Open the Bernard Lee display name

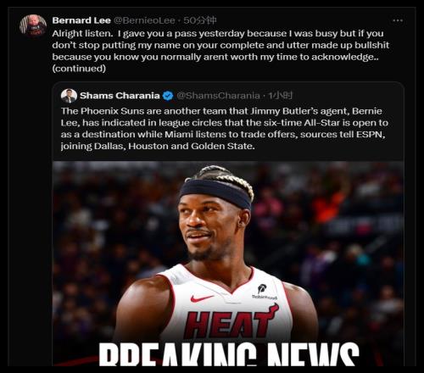81,20
